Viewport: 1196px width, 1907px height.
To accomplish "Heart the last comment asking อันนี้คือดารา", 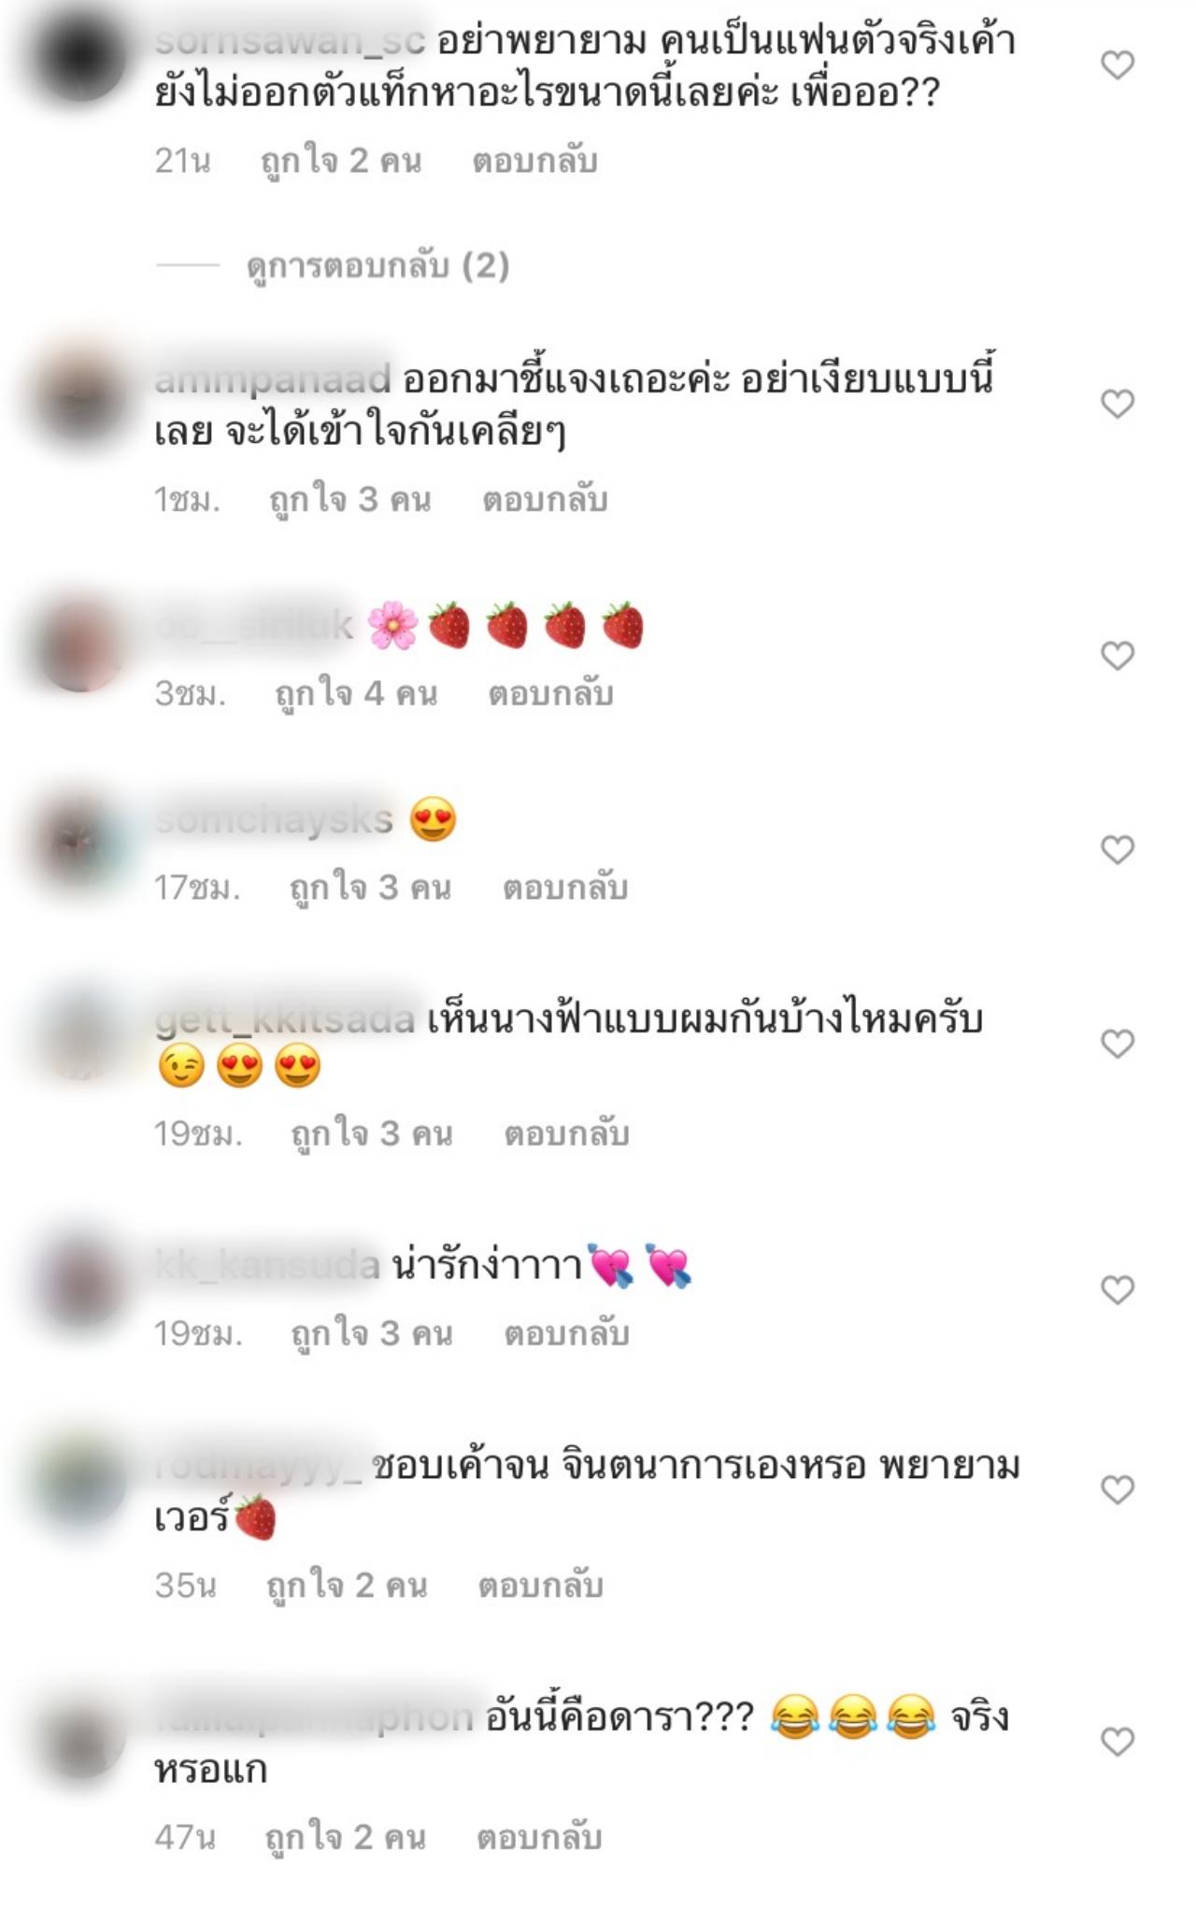I will [x=1118, y=1741].
